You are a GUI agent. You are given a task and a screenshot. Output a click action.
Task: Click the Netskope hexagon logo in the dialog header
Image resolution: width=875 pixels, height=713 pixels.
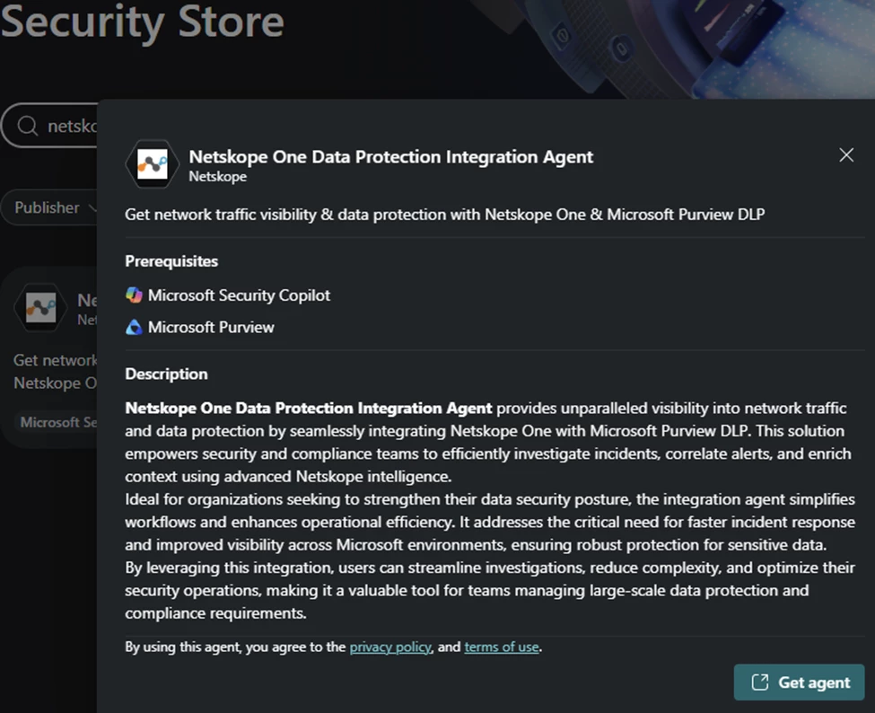[152, 164]
